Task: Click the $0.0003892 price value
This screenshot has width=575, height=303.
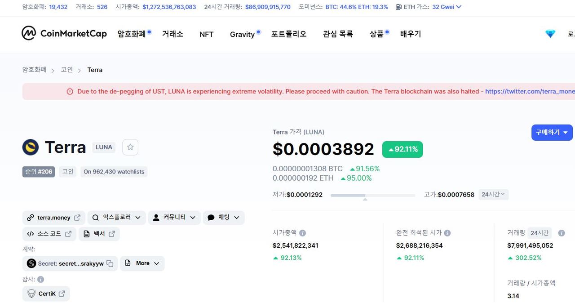Action: (x=323, y=149)
